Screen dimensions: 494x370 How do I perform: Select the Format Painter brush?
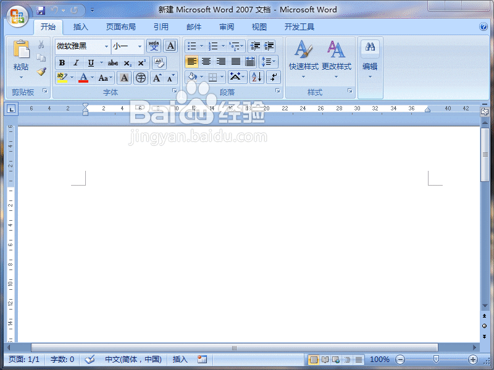point(41,72)
